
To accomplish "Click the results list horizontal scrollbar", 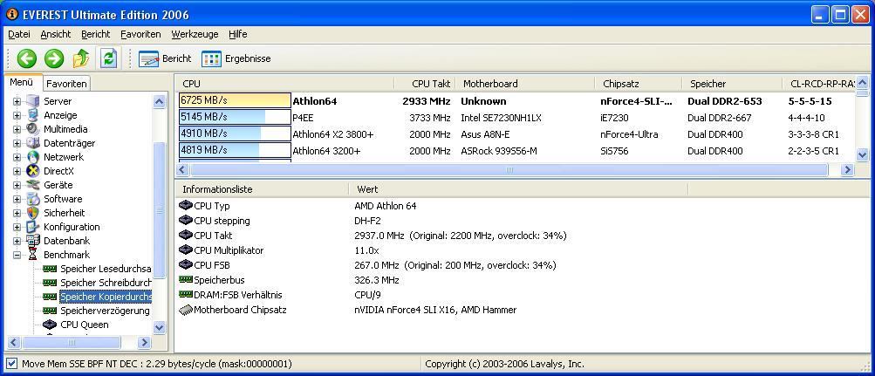I will pos(509,169).
